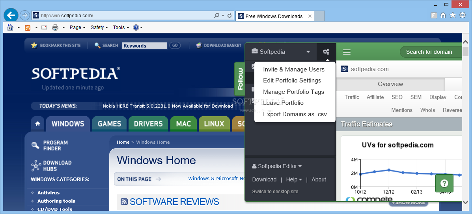Click the DRIVERS category tab
Viewport: 472px width, 214px height.
148,124
